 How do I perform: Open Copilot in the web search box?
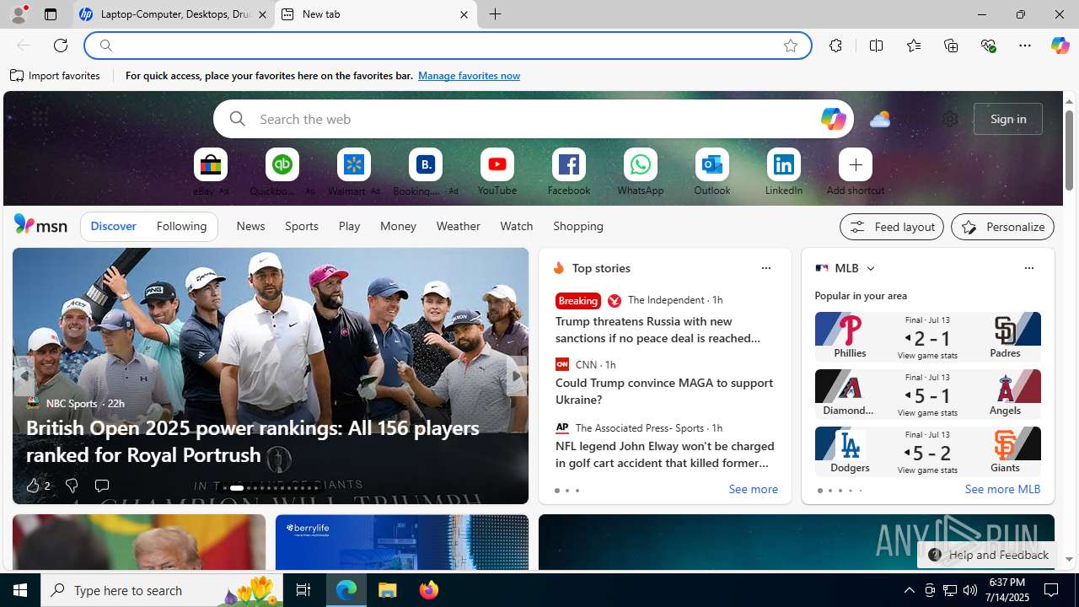[x=833, y=119]
